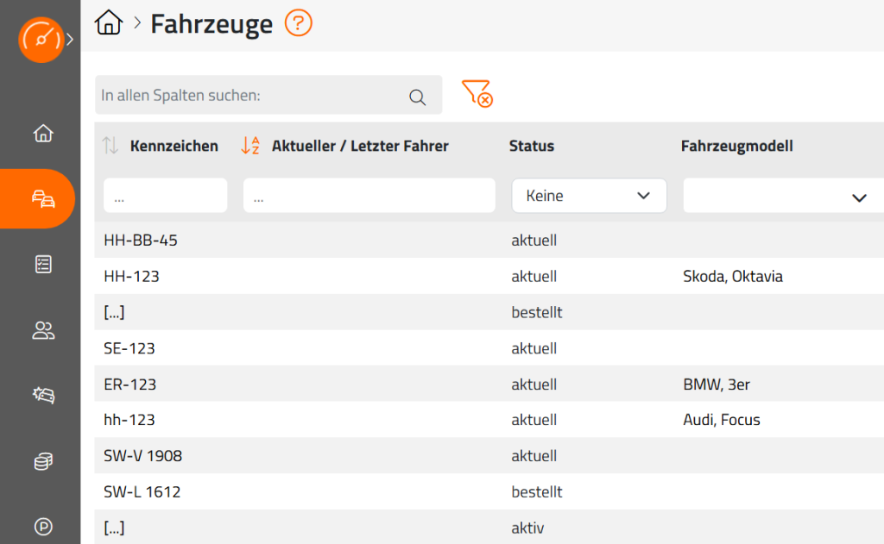Open the car damage icon in the sidebar

[43, 396]
